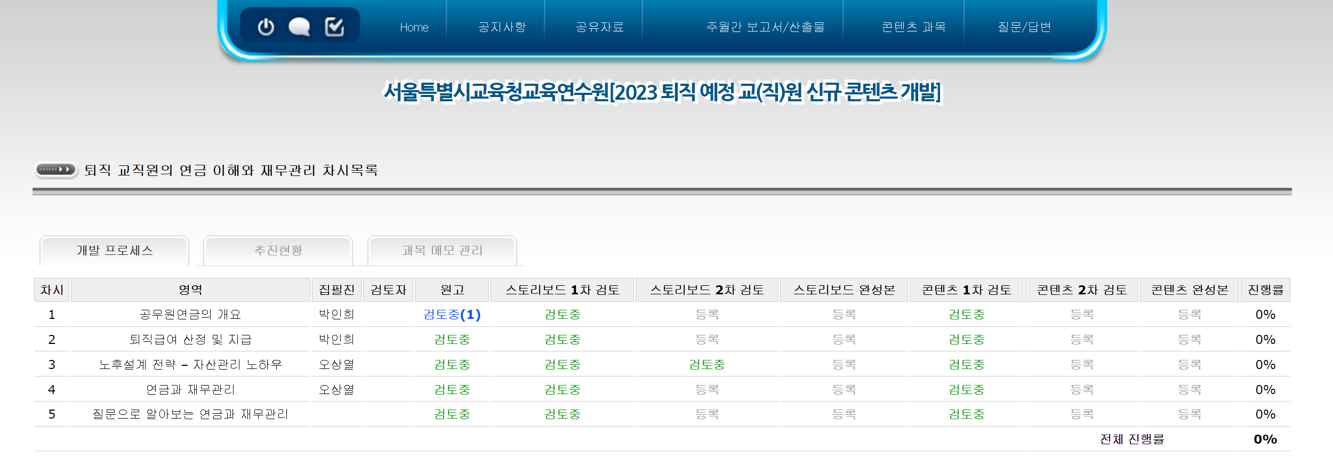Open 원고 검토중 for 질문으로 알아보는 row
1333x457 pixels.
pyautogui.click(x=452, y=414)
